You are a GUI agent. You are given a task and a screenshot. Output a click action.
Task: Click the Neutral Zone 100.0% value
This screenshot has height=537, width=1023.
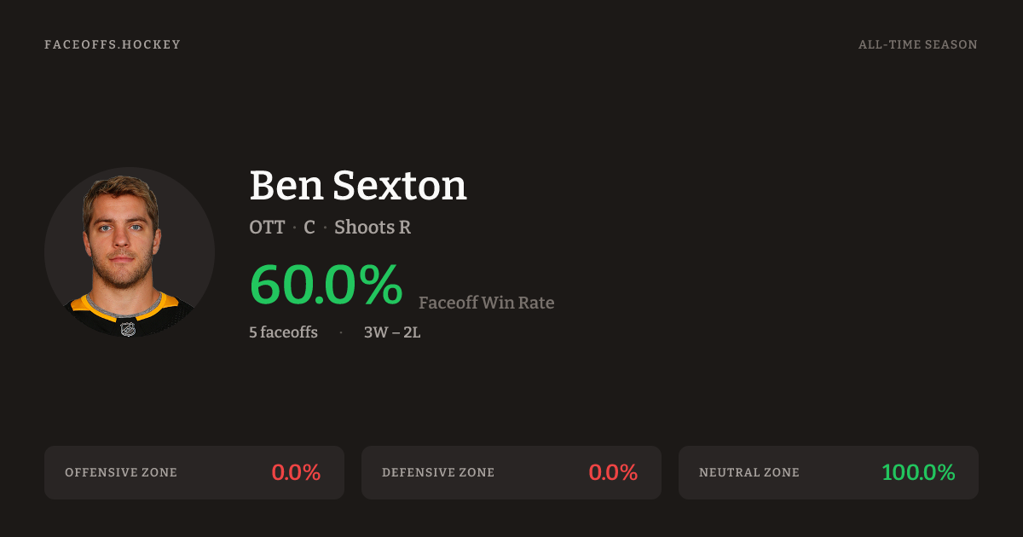click(x=918, y=472)
